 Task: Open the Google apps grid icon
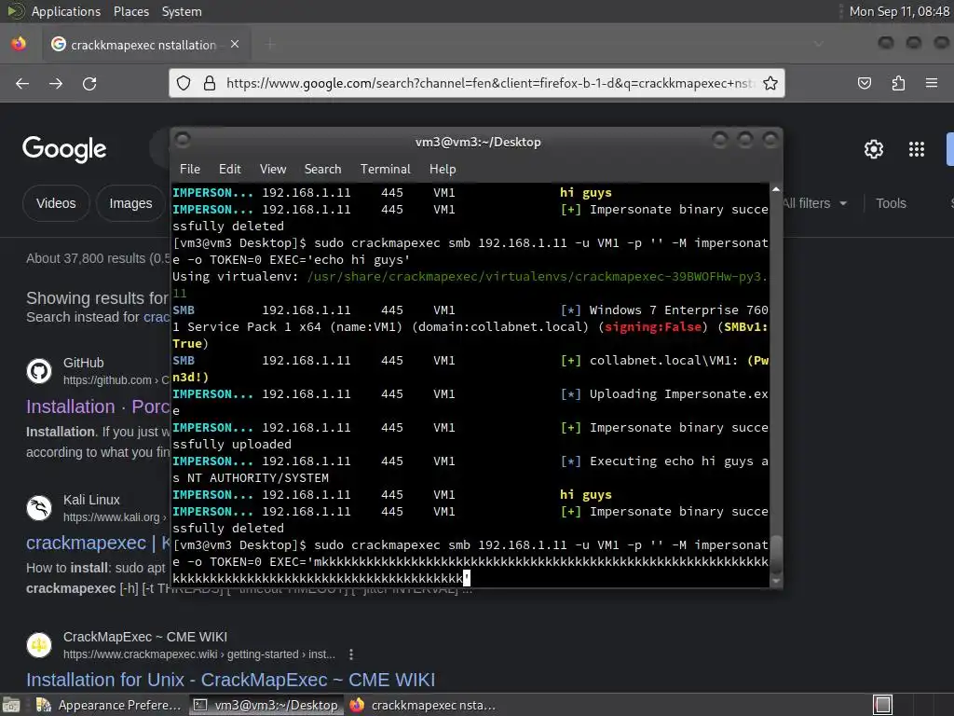click(917, 149)
